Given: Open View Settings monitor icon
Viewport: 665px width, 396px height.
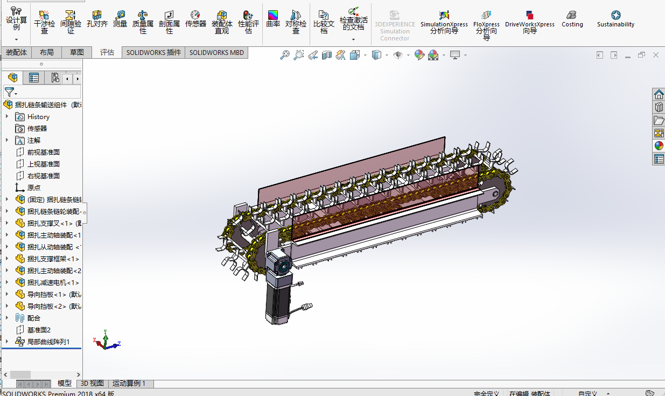Looking at the screenshot, I should coord(456,55).
